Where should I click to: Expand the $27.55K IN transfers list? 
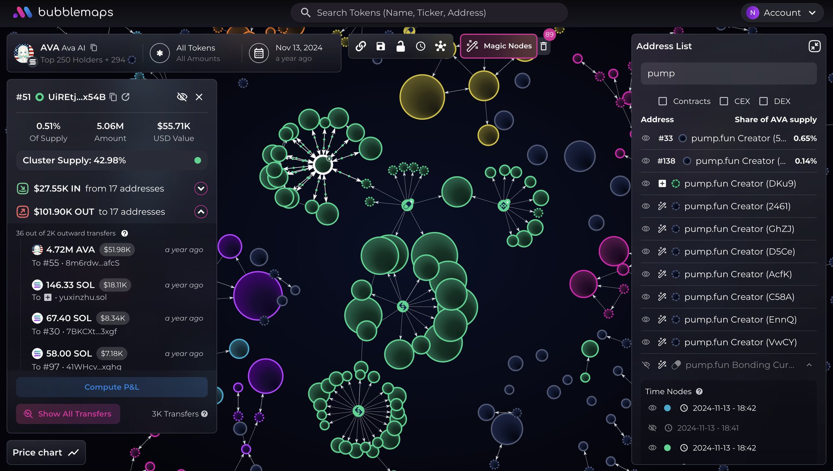pyautogui.click(x=201, y=188)
